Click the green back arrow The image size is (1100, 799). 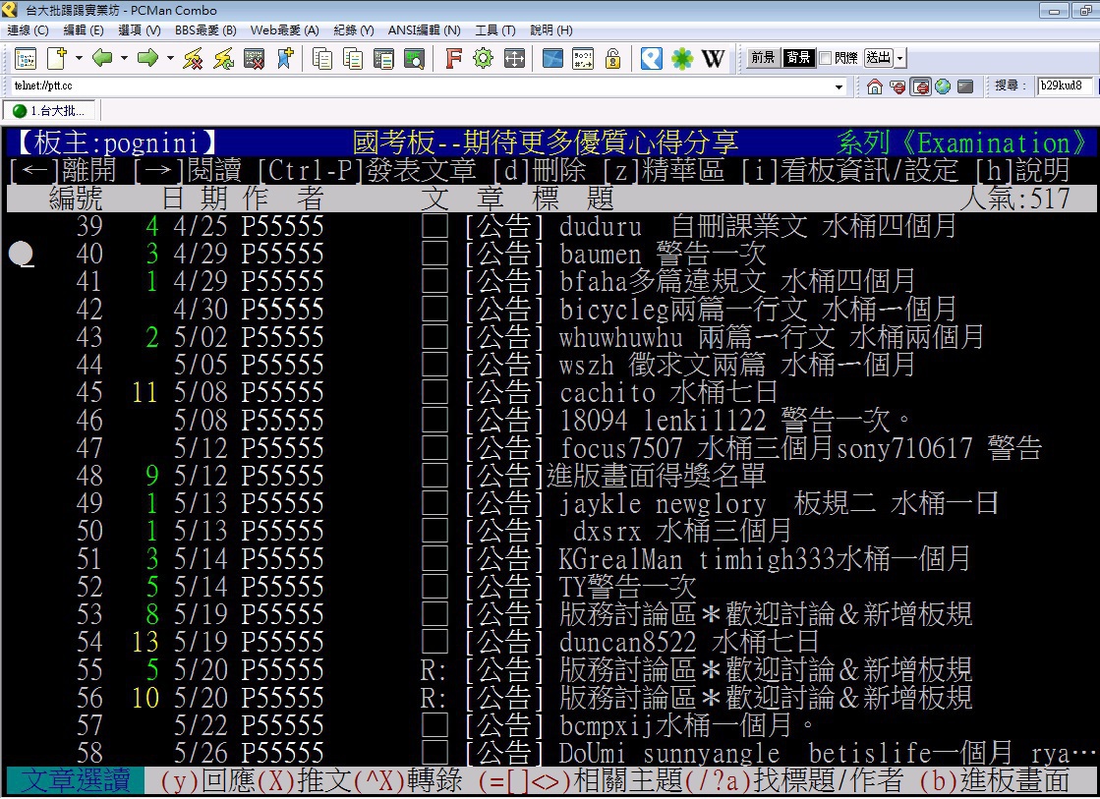click(x=102, y=58)
